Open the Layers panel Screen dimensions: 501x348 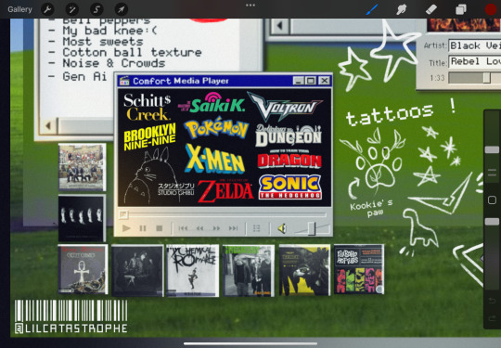461,9
